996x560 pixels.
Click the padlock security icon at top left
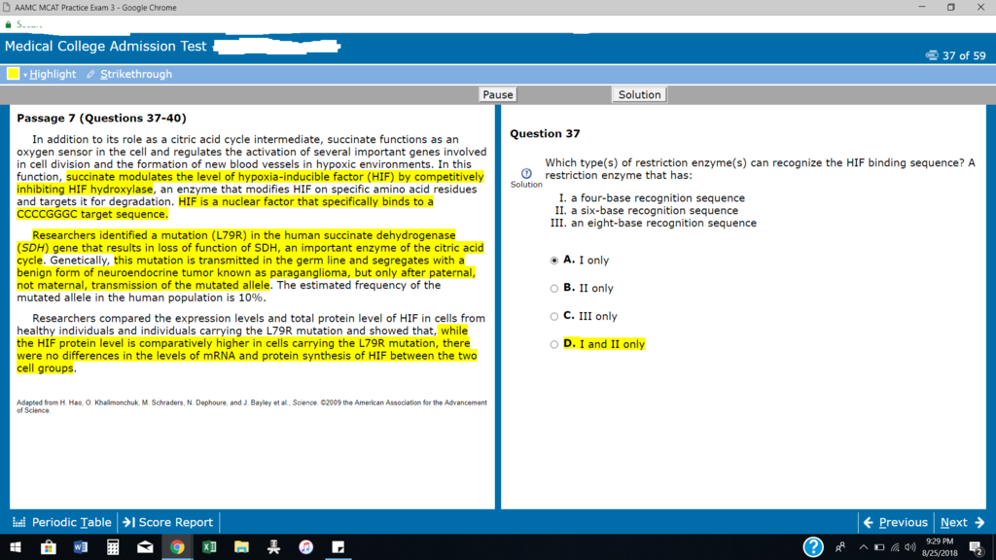tap(9, 25)
